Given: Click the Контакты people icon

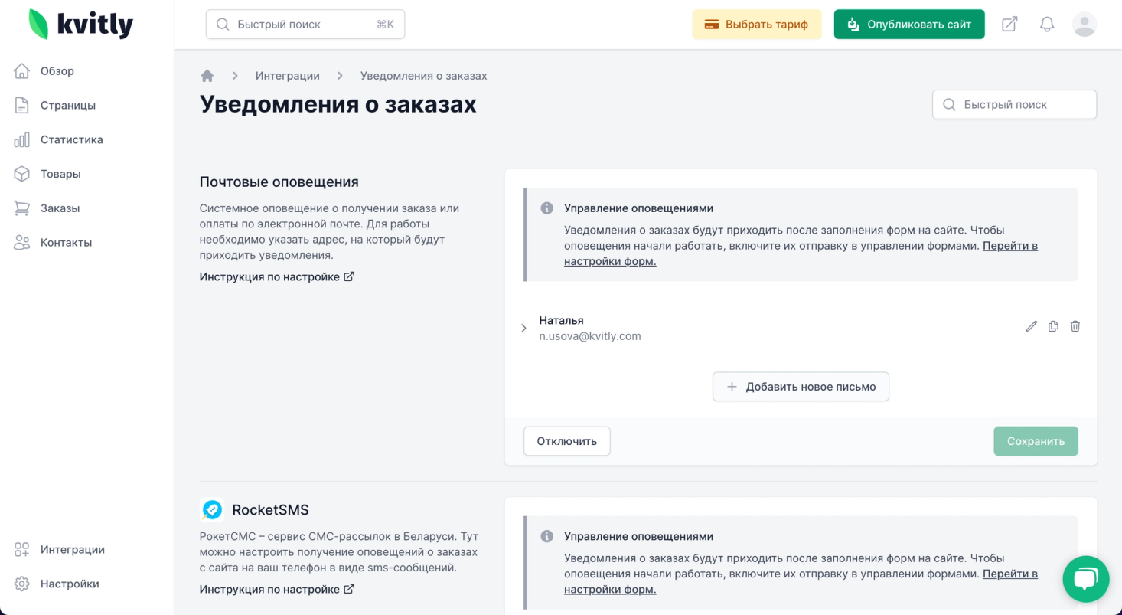Looking at the screenshot, I should click(x=22, y=243).
